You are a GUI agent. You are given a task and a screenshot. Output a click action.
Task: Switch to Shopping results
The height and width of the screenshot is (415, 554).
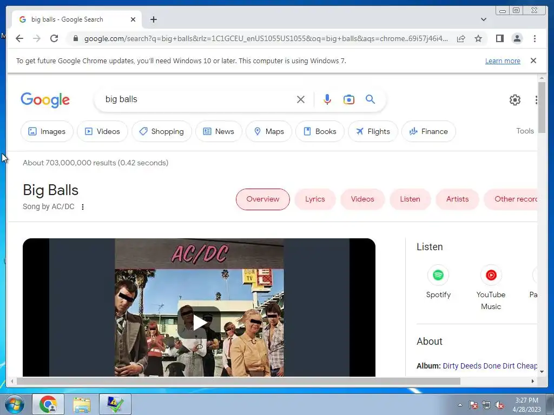point(162,131)
